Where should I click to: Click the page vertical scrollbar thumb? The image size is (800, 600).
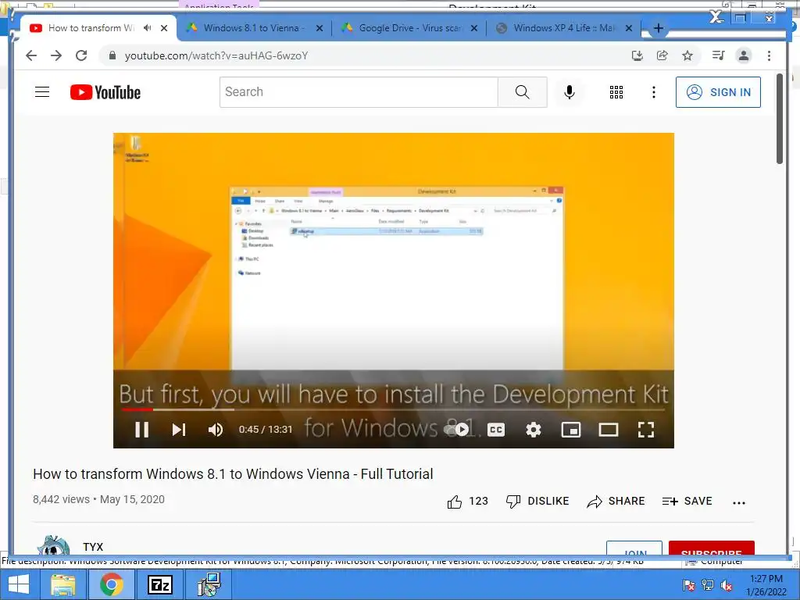779,119
